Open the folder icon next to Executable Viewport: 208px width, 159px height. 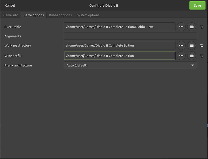tap(191, 27)
